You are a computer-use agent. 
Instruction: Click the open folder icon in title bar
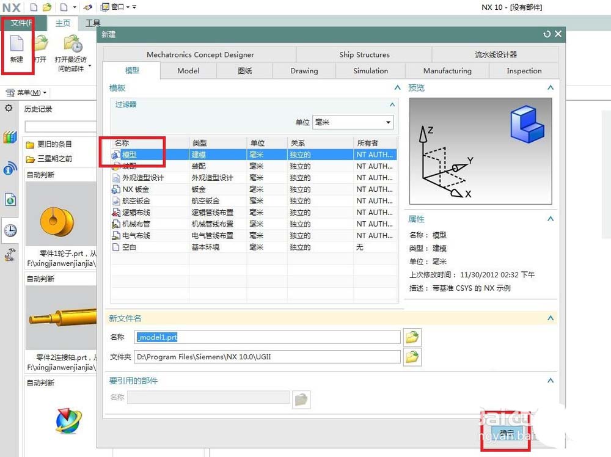(47, 7)
